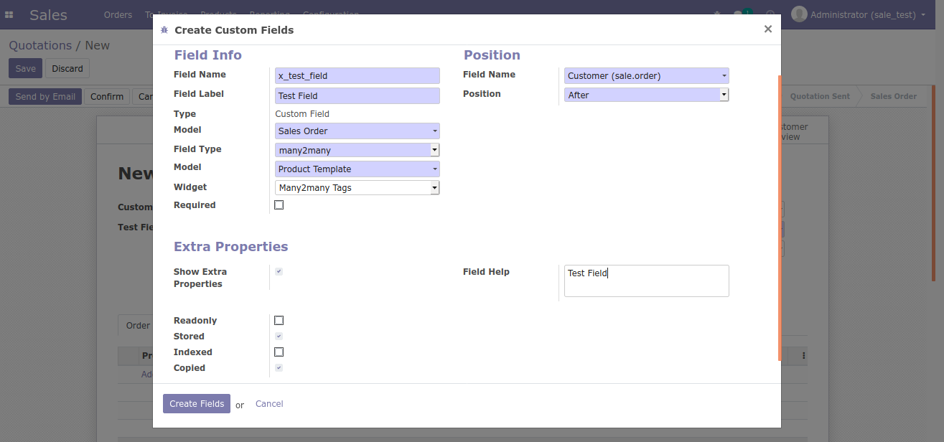The height and width of the screenshot is (442, 944).
Task: Click the Create Fields button
Action: [x=197, y=404]
